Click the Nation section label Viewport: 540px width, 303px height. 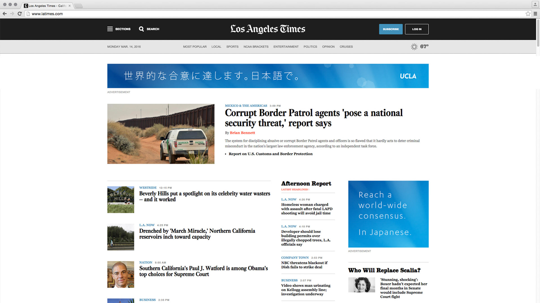tap(145, 263)
